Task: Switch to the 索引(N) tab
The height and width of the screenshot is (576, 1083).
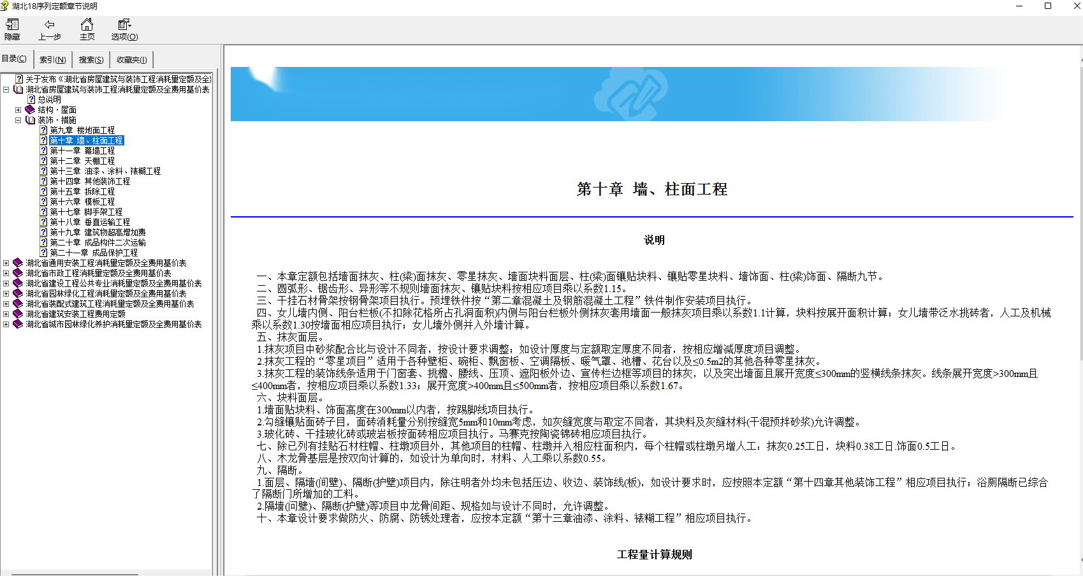Action: (53, 59)
